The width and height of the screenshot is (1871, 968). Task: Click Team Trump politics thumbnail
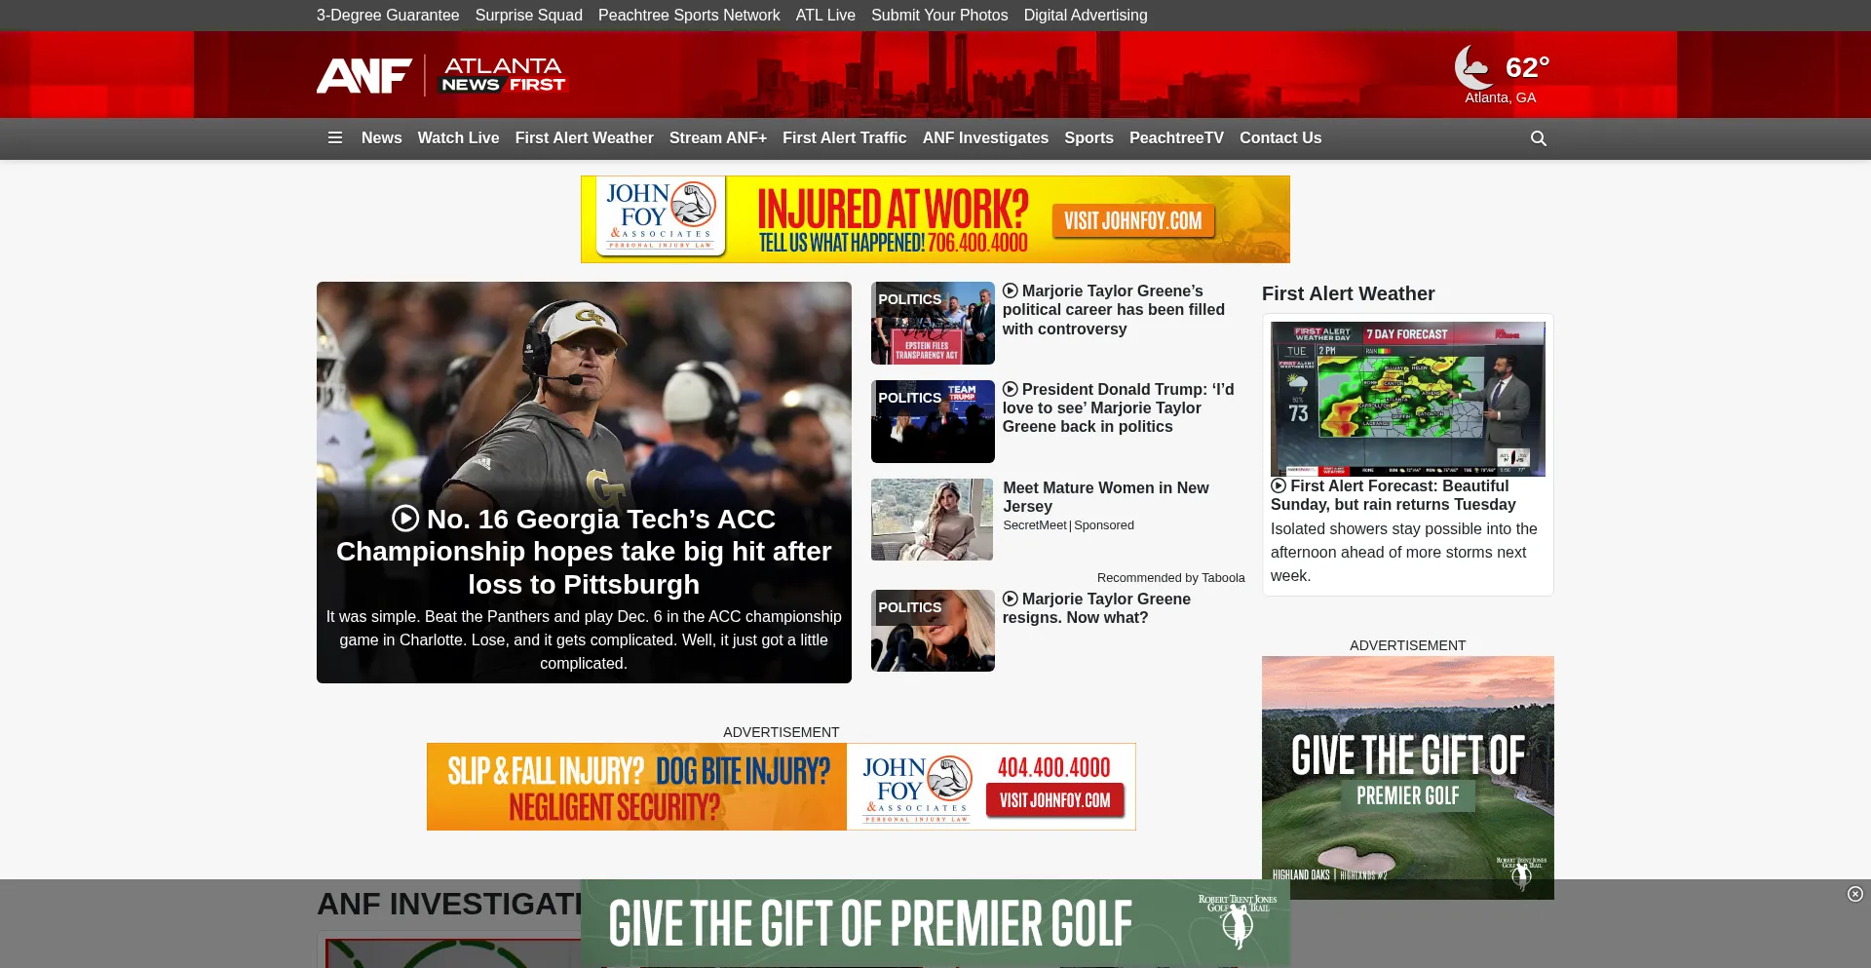(x=933, y=422)
